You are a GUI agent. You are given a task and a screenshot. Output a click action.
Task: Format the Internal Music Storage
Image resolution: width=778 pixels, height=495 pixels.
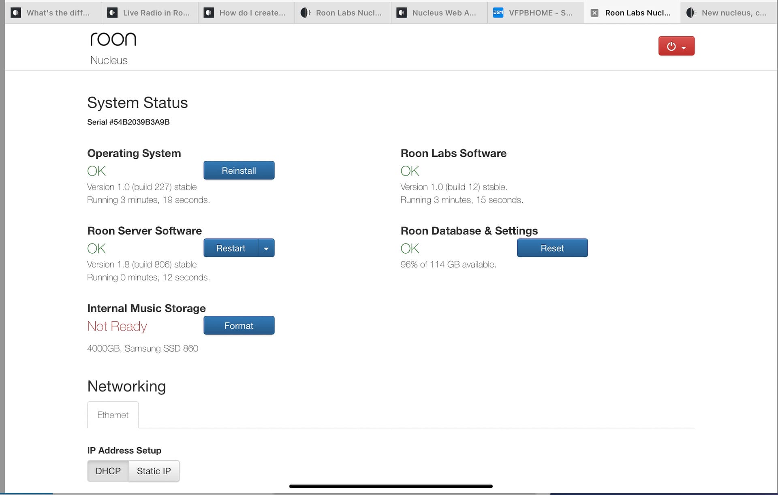point(239,325)
